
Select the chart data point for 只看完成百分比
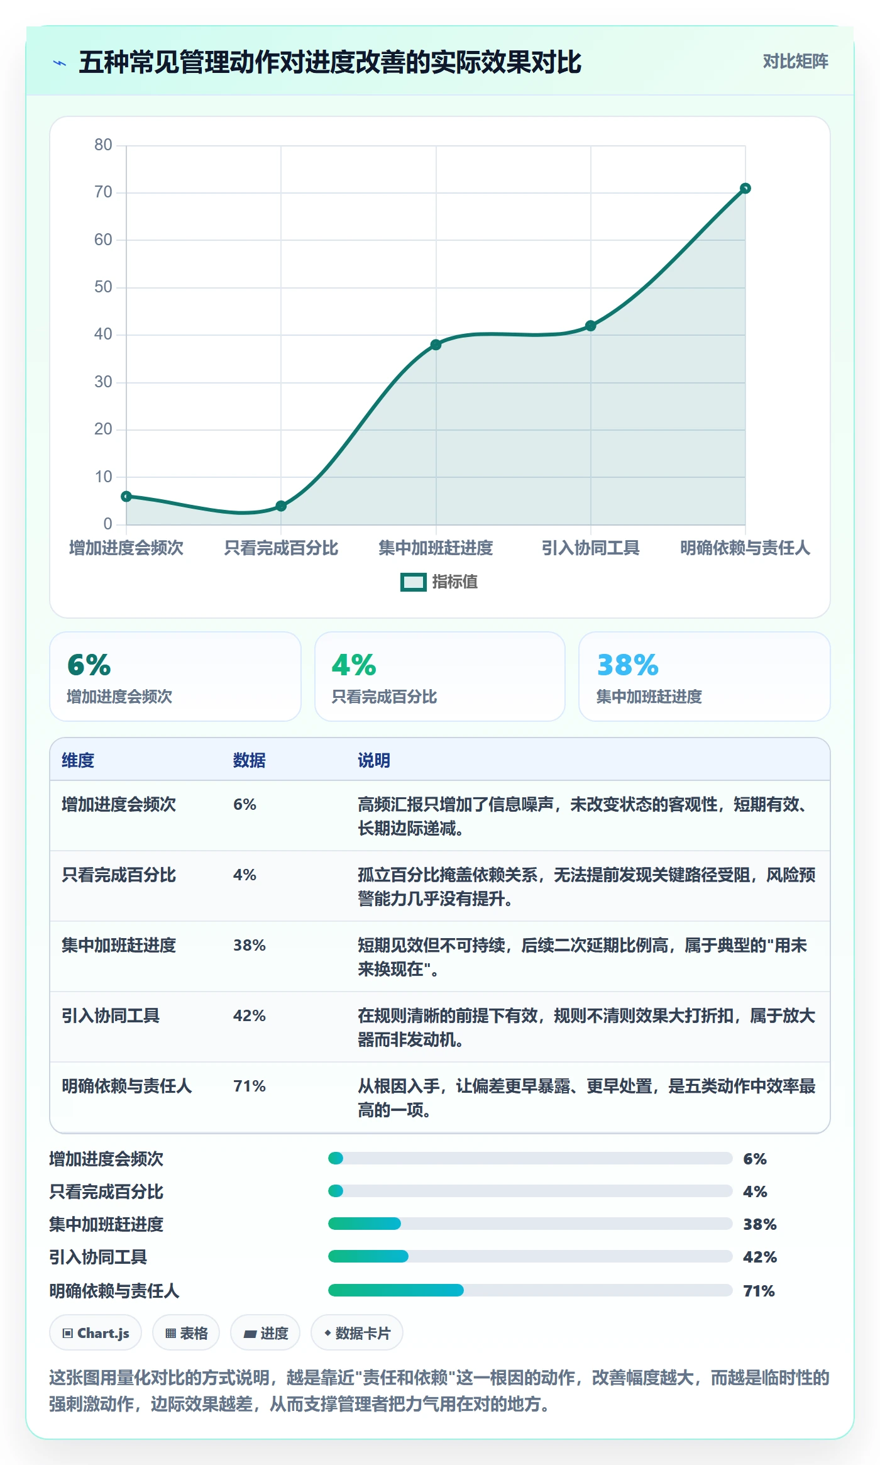click(281, 506)
